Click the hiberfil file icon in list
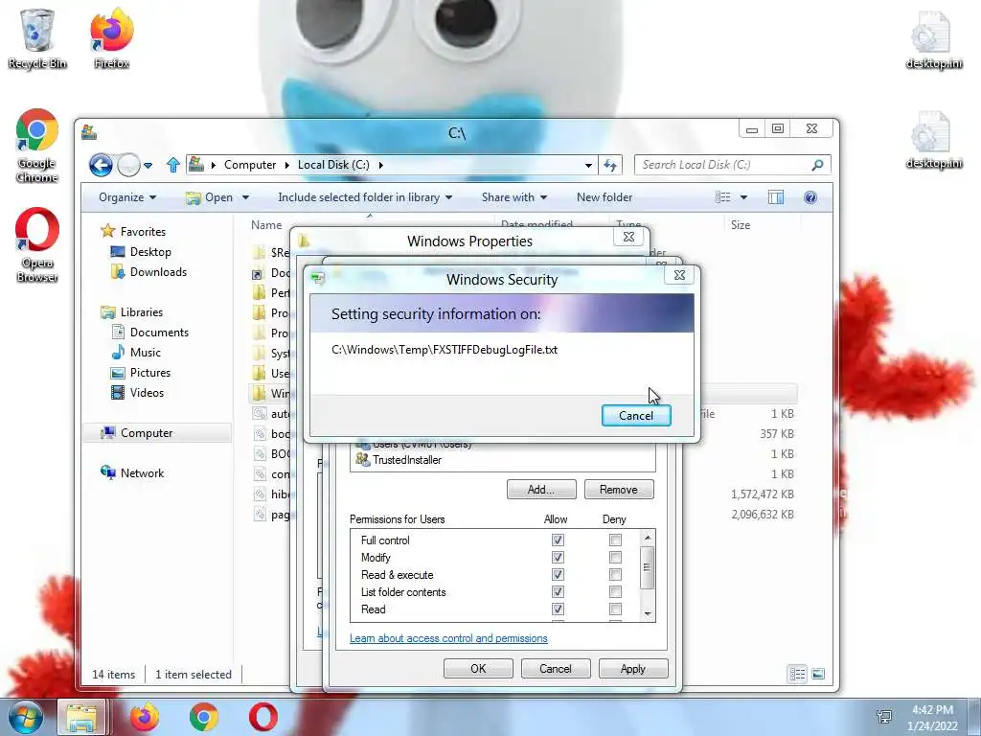The height and width of the screenshot is (736, 981). click(260, 494)
